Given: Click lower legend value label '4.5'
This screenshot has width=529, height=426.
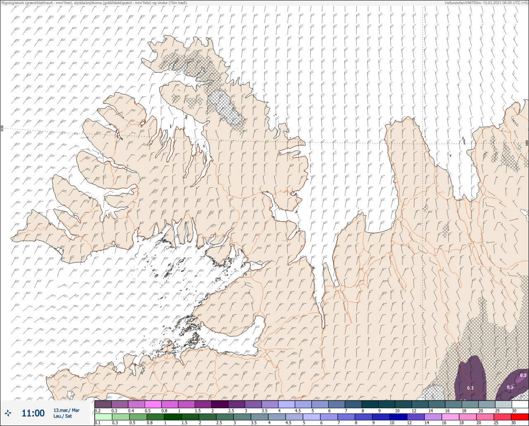Looking at the screenshot, I should 288,423.
